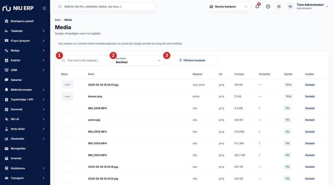Open notifications bell icon
Image resolution: width=334 pixels, height=185 pixels.
pyautogui.click(x=257, y=6)
